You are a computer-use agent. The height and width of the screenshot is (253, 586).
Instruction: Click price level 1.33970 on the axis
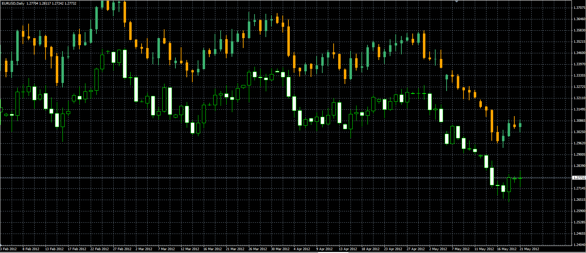point(580,64)
